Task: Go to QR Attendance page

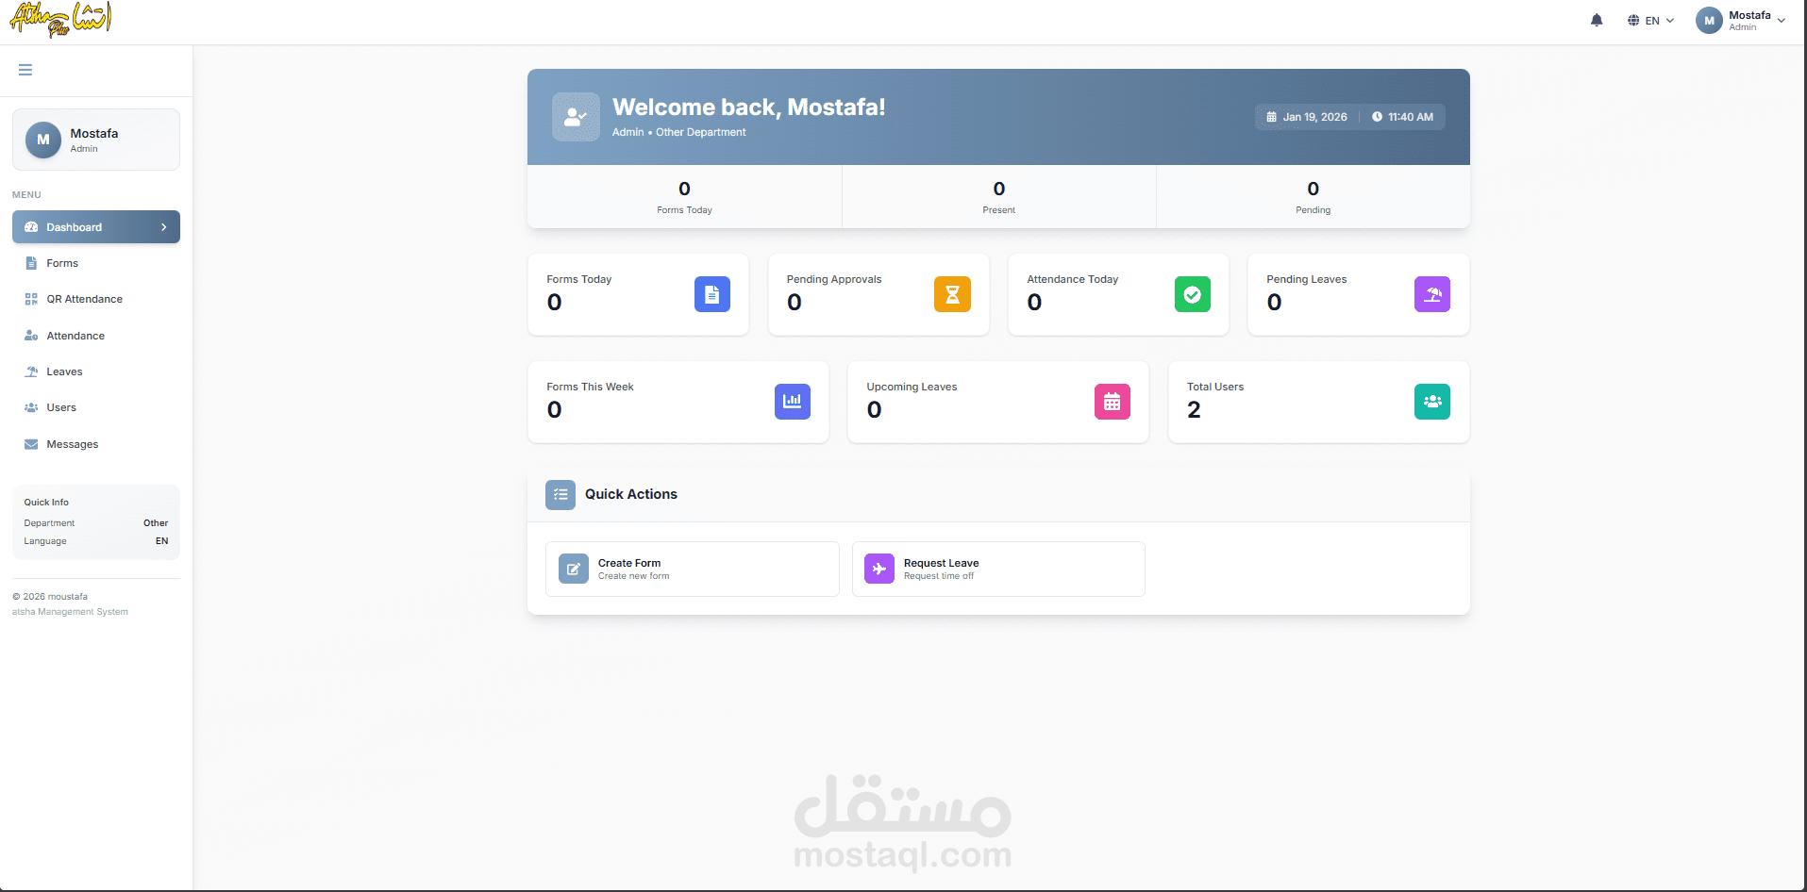Action: click(x=96, y=299)
